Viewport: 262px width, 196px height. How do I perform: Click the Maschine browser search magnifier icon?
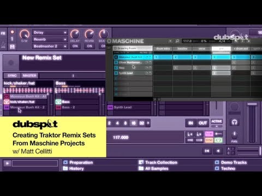[x=177, y=41]
